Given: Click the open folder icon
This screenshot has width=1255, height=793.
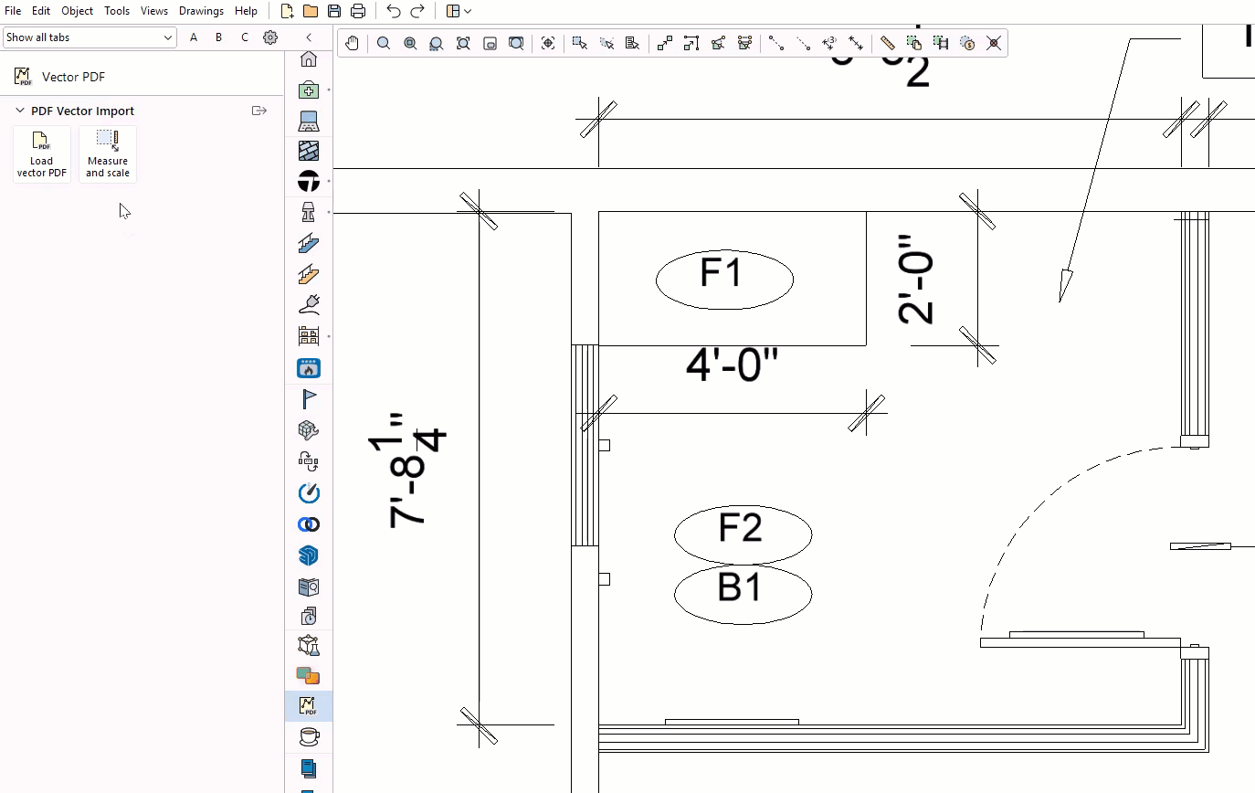Looking at the screenshot, I should [311, 11].
